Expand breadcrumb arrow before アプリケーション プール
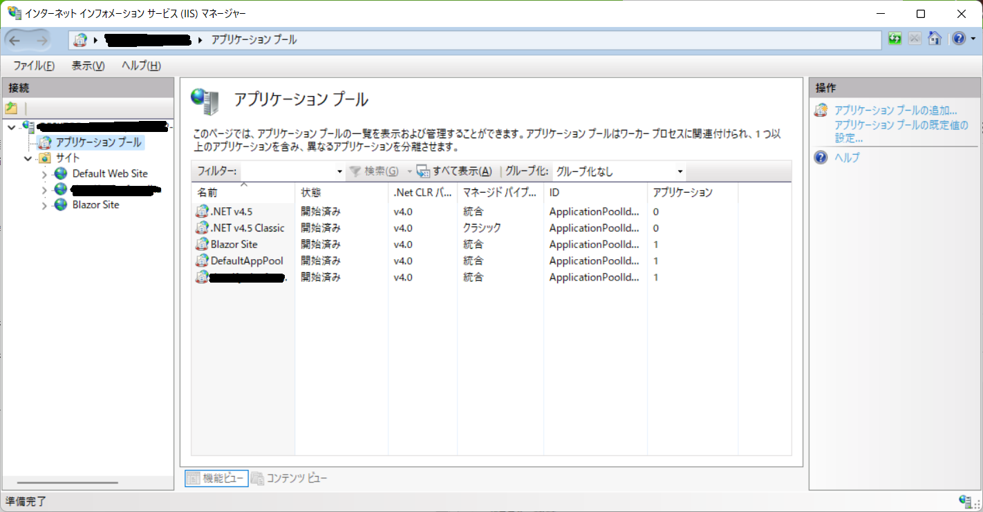 tap(200, 40)
